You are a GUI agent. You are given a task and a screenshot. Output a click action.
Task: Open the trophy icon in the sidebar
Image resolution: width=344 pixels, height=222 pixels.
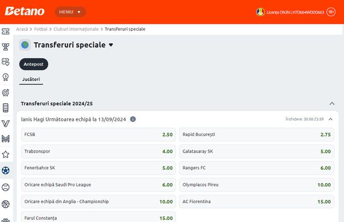click(x=6, y=47)
